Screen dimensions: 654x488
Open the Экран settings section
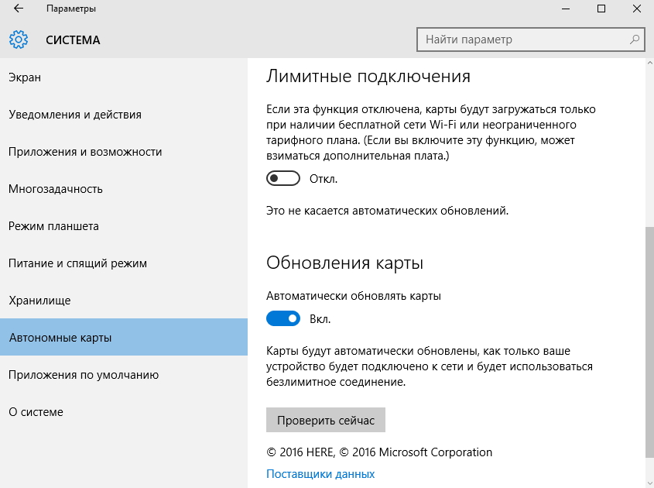25,77
